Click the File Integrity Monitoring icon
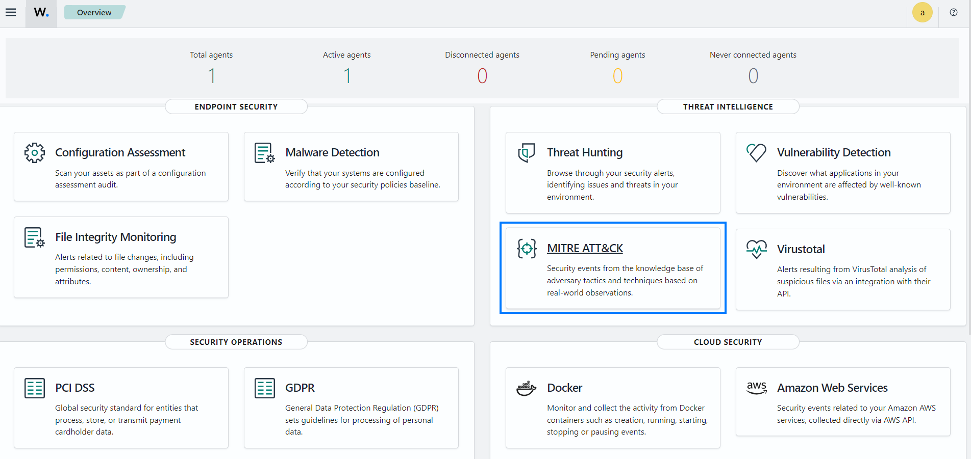971x459 pixels. [x=35, y=237]
